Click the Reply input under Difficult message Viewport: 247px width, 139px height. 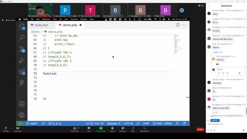[x=230, y=69]
